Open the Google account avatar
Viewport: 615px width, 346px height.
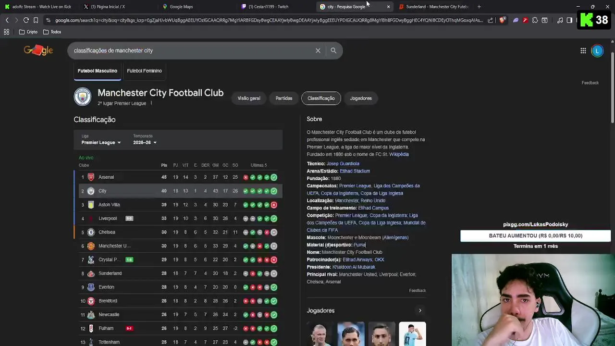[x=597, y=50]
